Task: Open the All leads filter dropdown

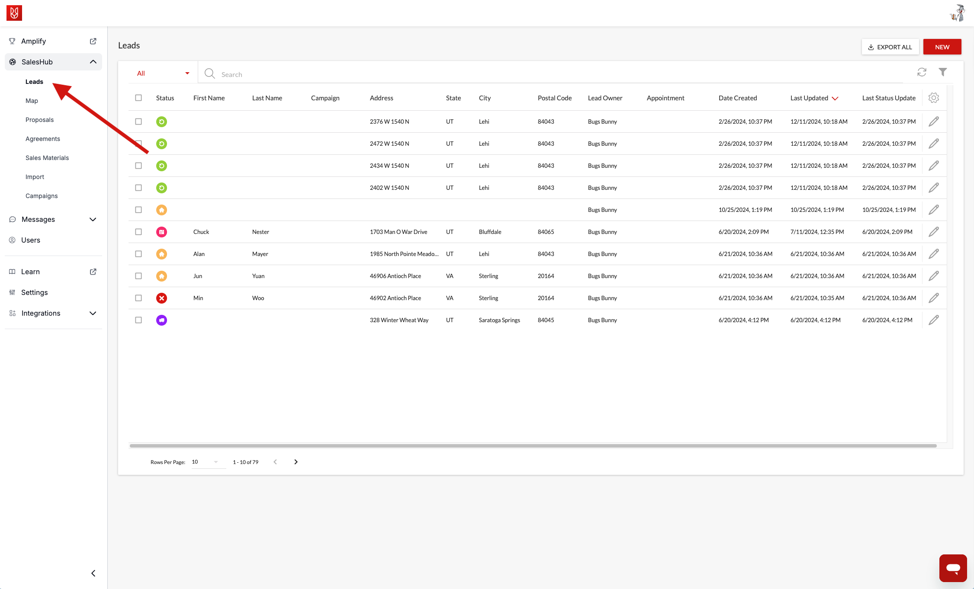Action: tap(163, 73)
